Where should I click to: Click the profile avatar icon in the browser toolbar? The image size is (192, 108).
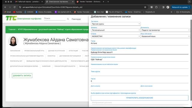(x=168, y=7)
